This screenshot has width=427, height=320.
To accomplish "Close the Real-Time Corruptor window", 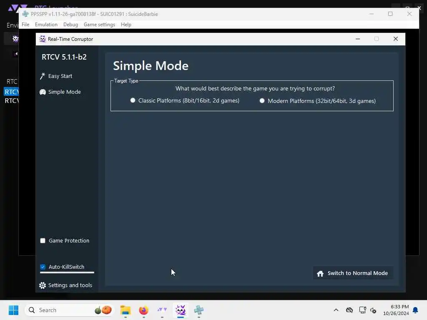I will [396, 39].
